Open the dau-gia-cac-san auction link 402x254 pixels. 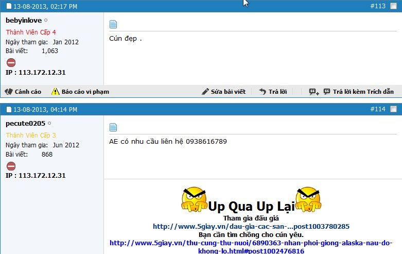pos(251,226)
